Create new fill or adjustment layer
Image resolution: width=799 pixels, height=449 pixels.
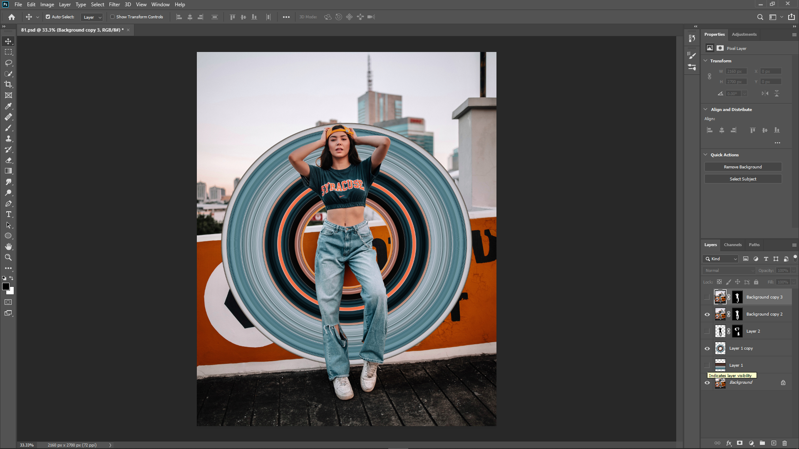(751, 443)
